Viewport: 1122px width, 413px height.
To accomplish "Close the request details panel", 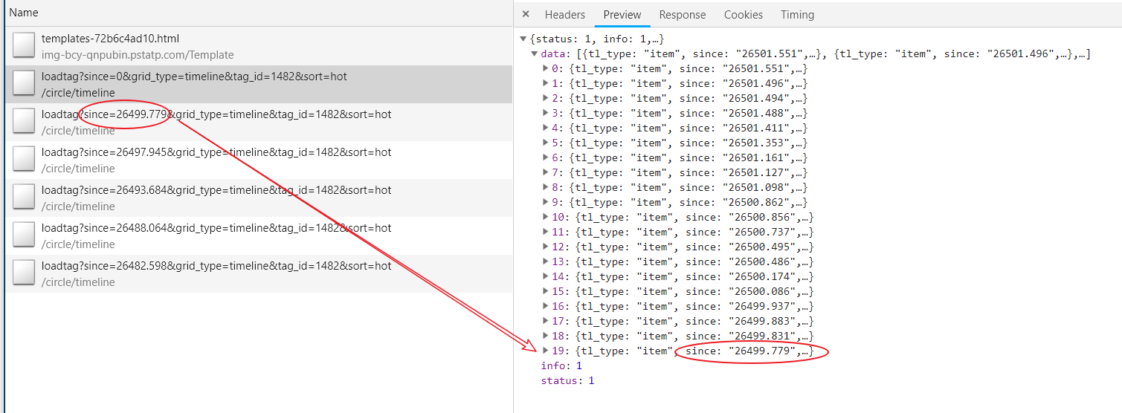I will click(x=526, y=14).
